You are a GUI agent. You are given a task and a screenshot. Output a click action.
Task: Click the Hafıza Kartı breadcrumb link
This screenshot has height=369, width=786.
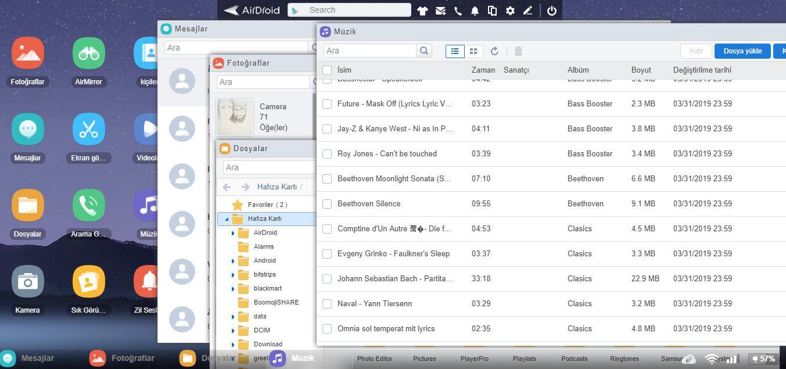click(277, 187)
